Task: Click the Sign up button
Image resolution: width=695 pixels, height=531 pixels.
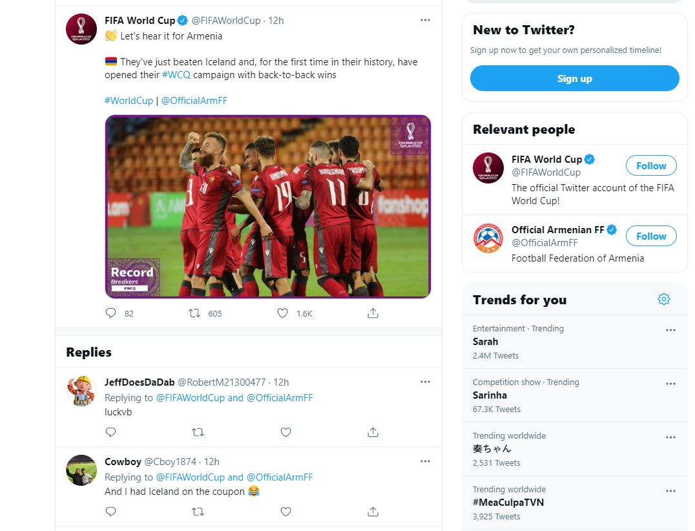Action: coord(574,79)
